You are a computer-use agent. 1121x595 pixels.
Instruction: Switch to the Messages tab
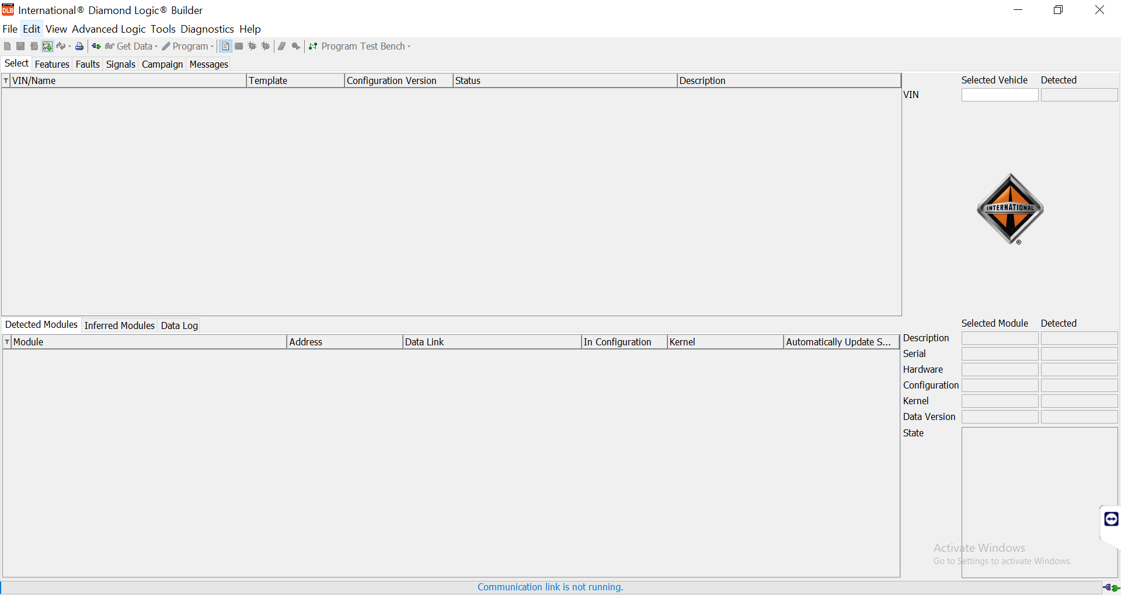tap(208, 64)
